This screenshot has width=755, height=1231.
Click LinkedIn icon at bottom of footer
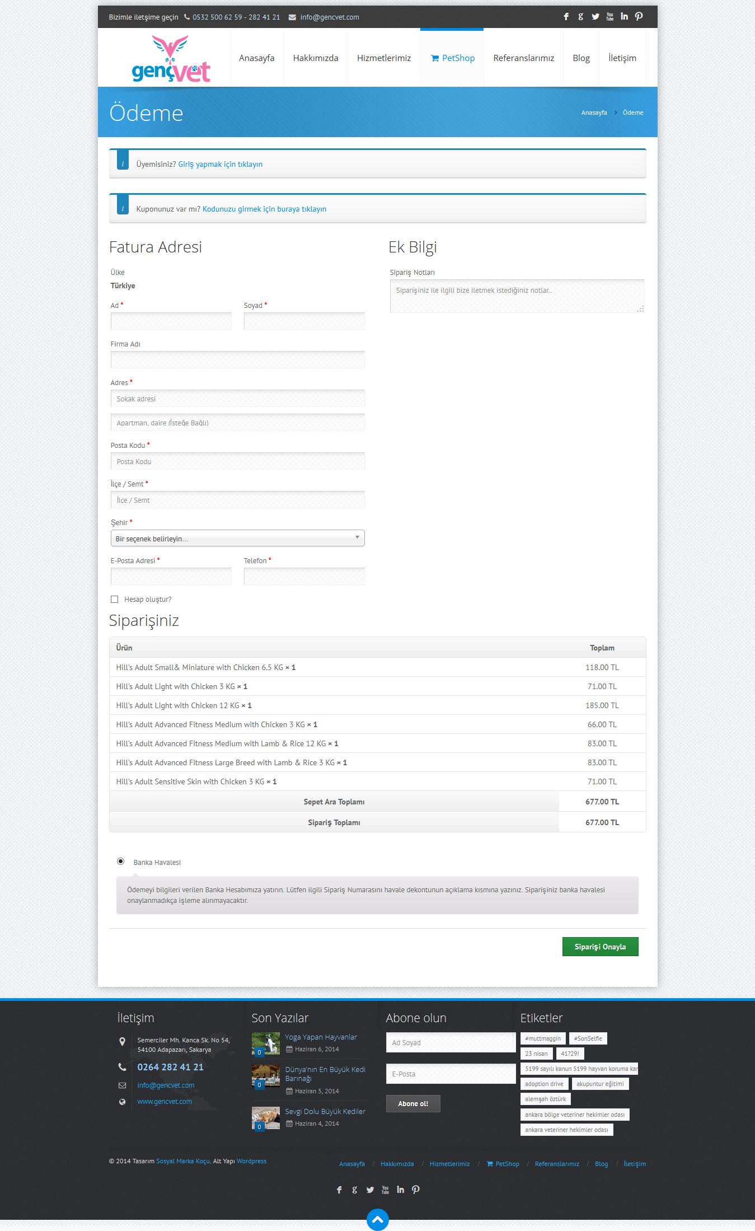400,1190
